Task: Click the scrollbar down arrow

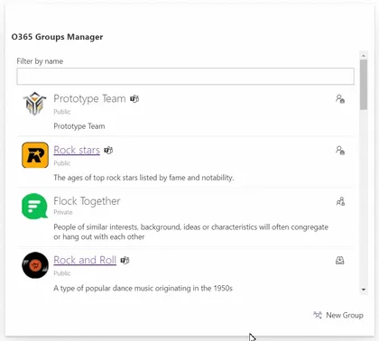Action: (364, 290)
